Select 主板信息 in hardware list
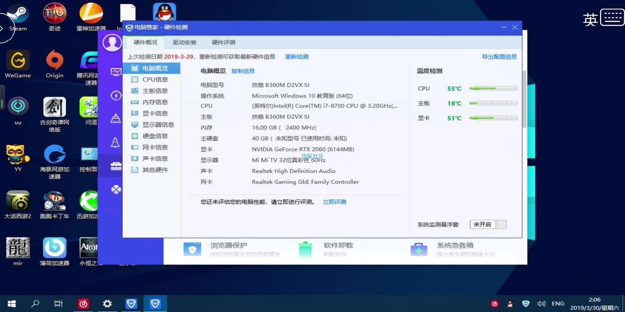Viewport: 625px width, 312px height. click(x=151, y=91)
